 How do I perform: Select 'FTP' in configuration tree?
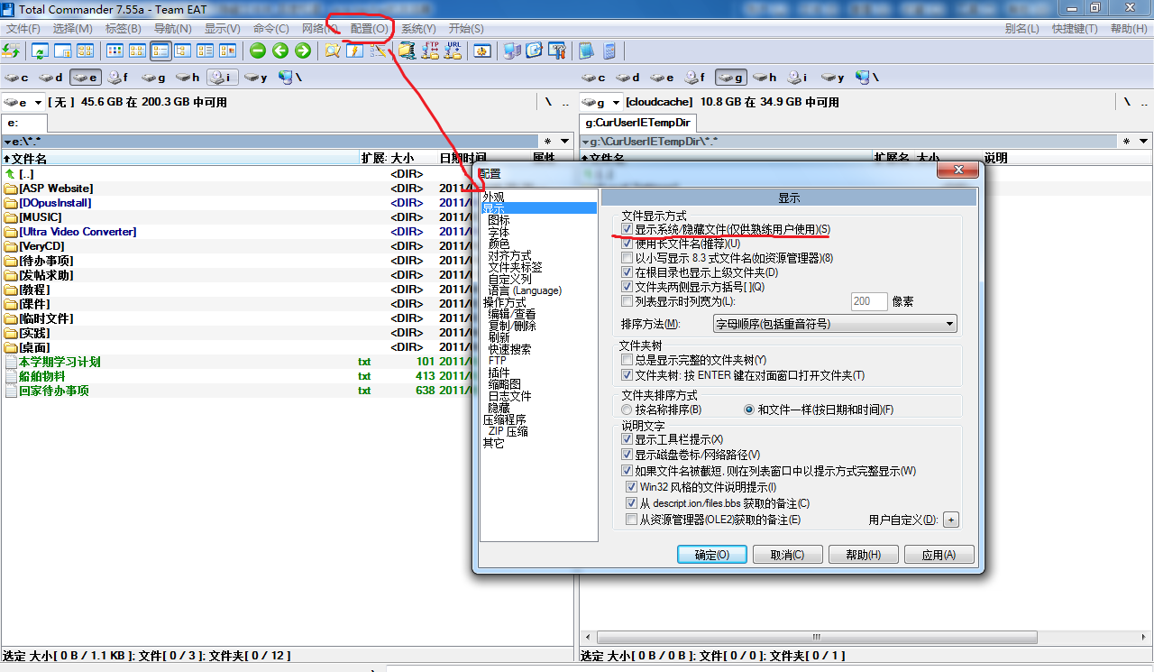pyautogui.click(x=498, y=361)
